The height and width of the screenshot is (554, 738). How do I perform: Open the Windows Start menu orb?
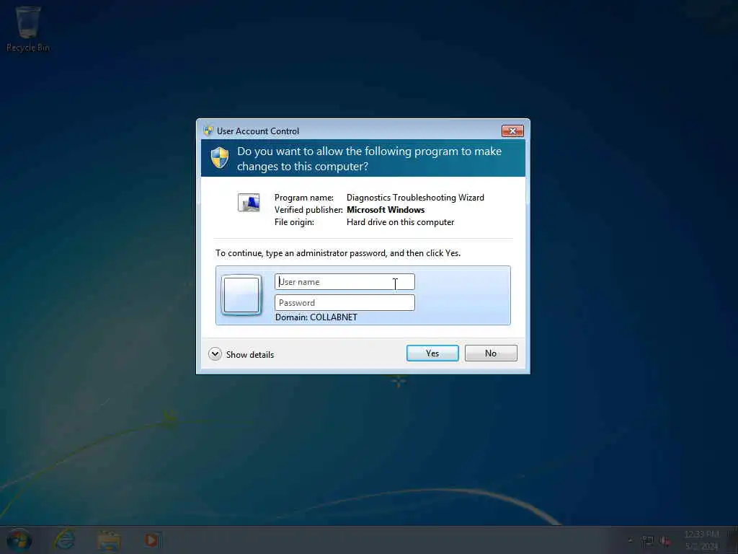[x=19, y=540]
